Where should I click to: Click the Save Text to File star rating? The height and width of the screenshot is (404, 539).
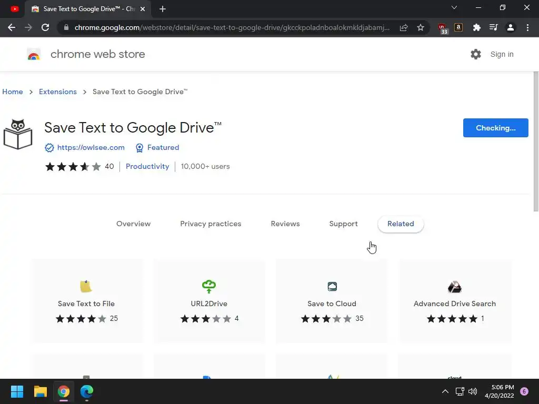87,319
